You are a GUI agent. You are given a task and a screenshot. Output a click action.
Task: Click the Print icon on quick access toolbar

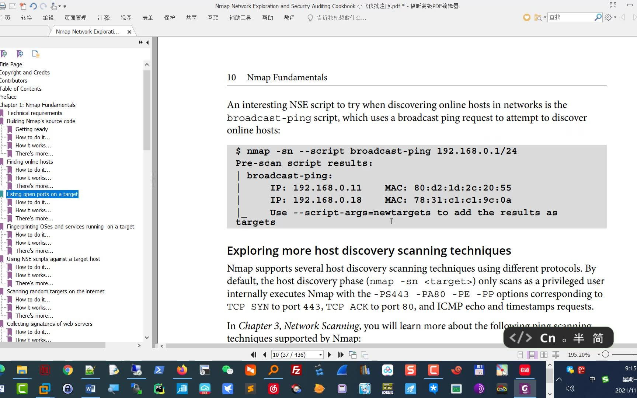tap(3, 6)
